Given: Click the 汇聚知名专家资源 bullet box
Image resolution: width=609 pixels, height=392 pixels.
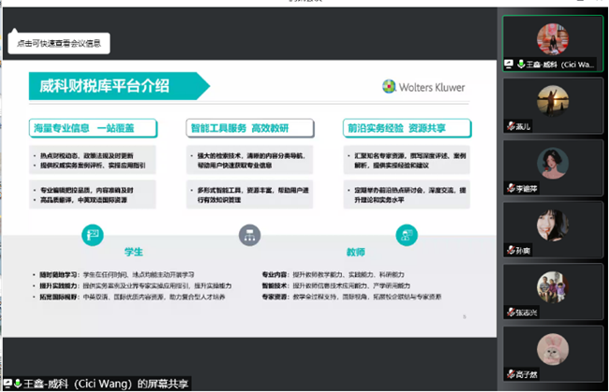Looking at the screenshot, I should click(x=407, y=160).
